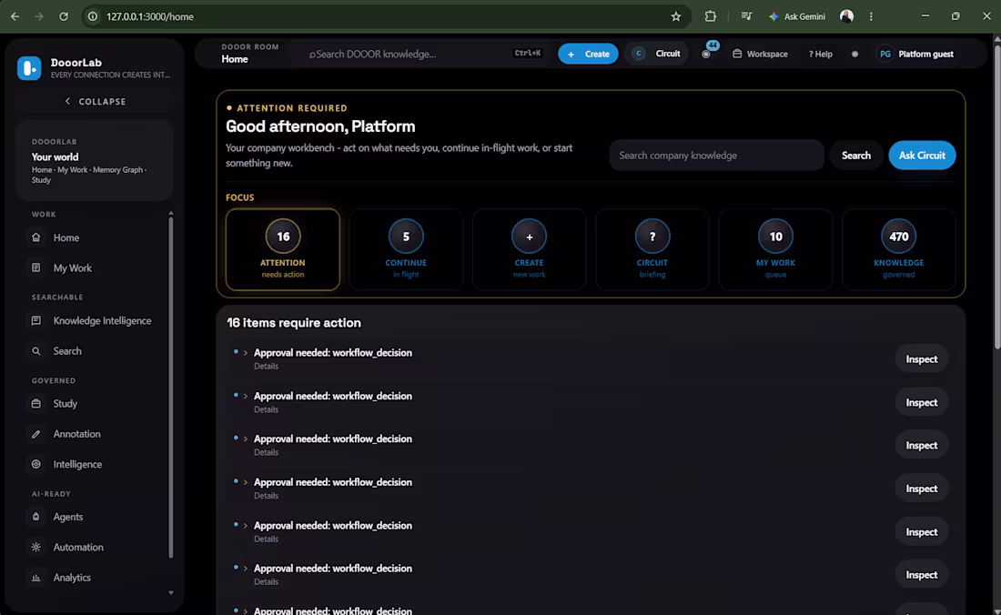Open the Chrome three-dot menu
Screen dimensions: 1001x615
871,16
